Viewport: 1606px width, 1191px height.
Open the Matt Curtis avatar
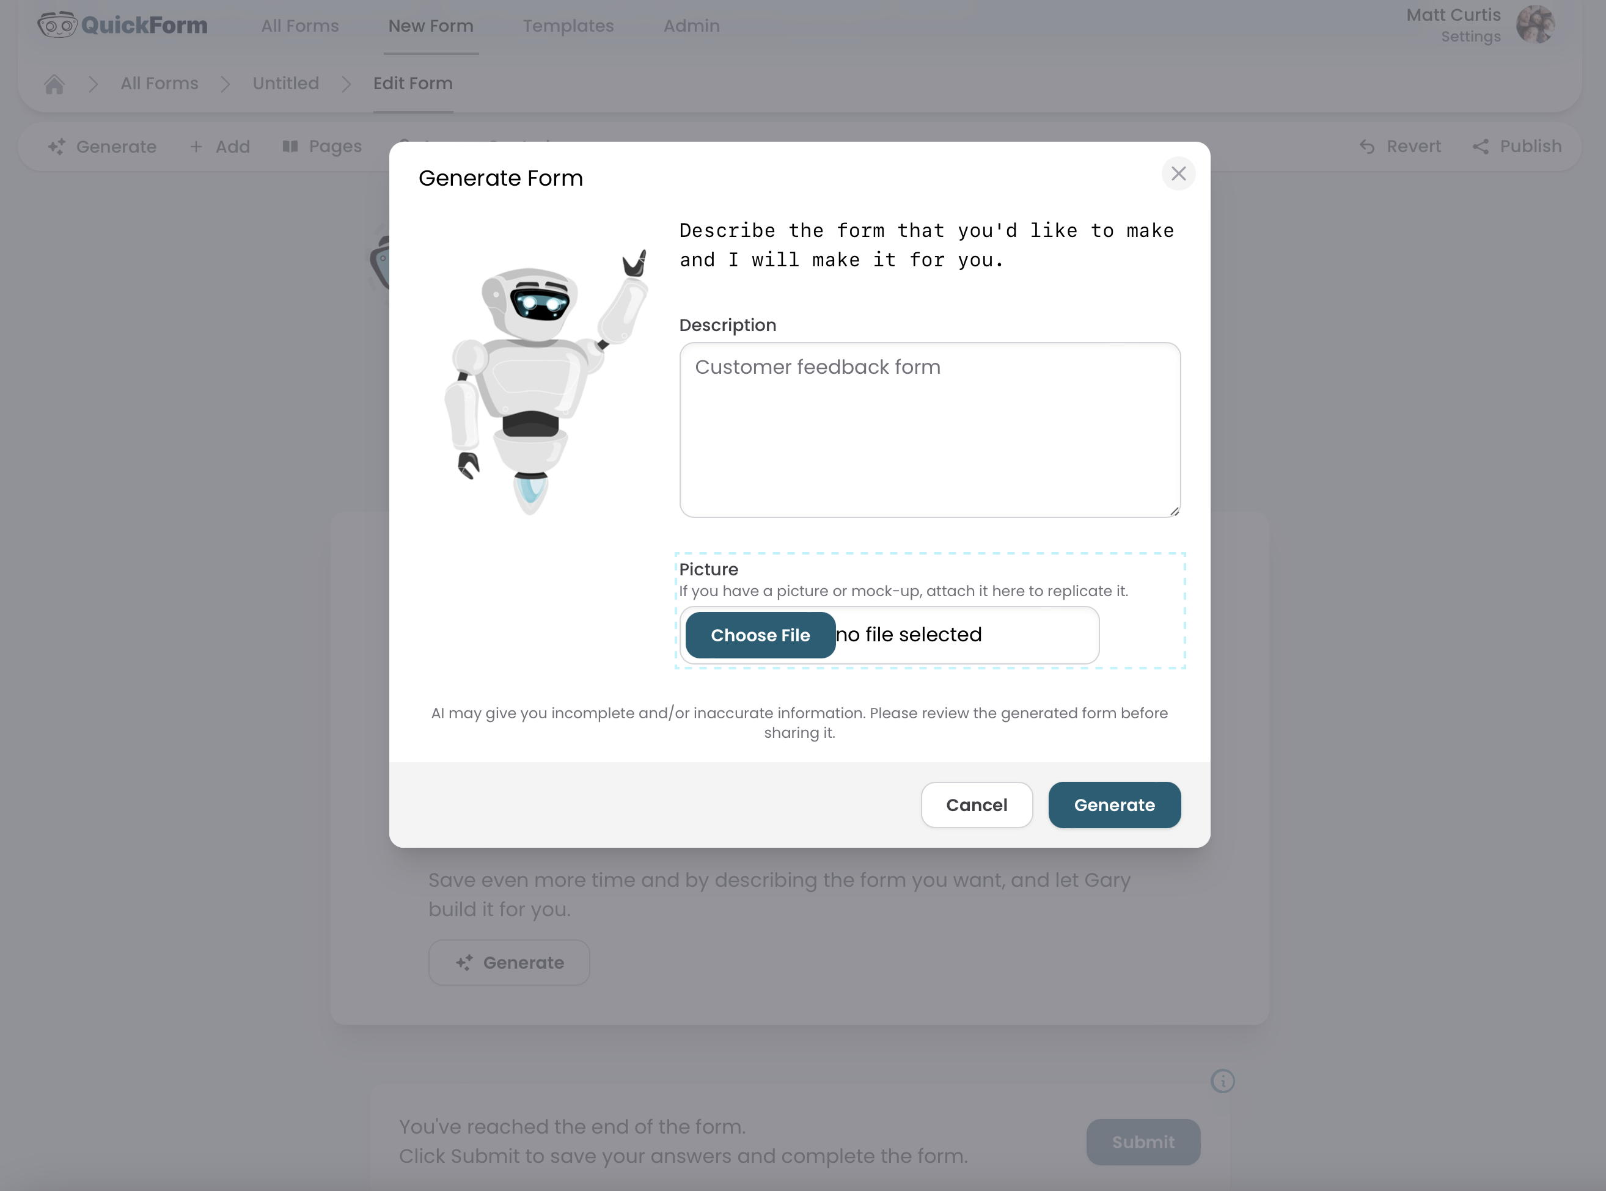tap(1535, 24)
